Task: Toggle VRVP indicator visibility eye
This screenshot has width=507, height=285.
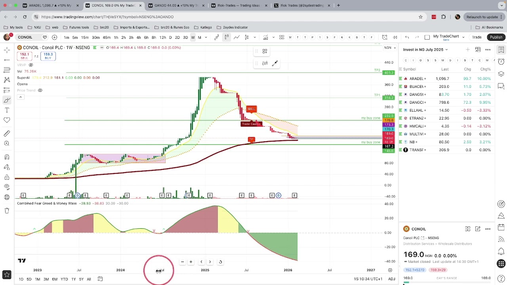Action: 31,65
